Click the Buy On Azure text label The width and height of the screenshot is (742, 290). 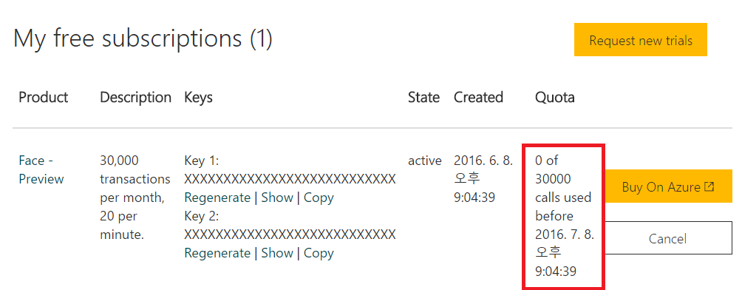point(661,186)
